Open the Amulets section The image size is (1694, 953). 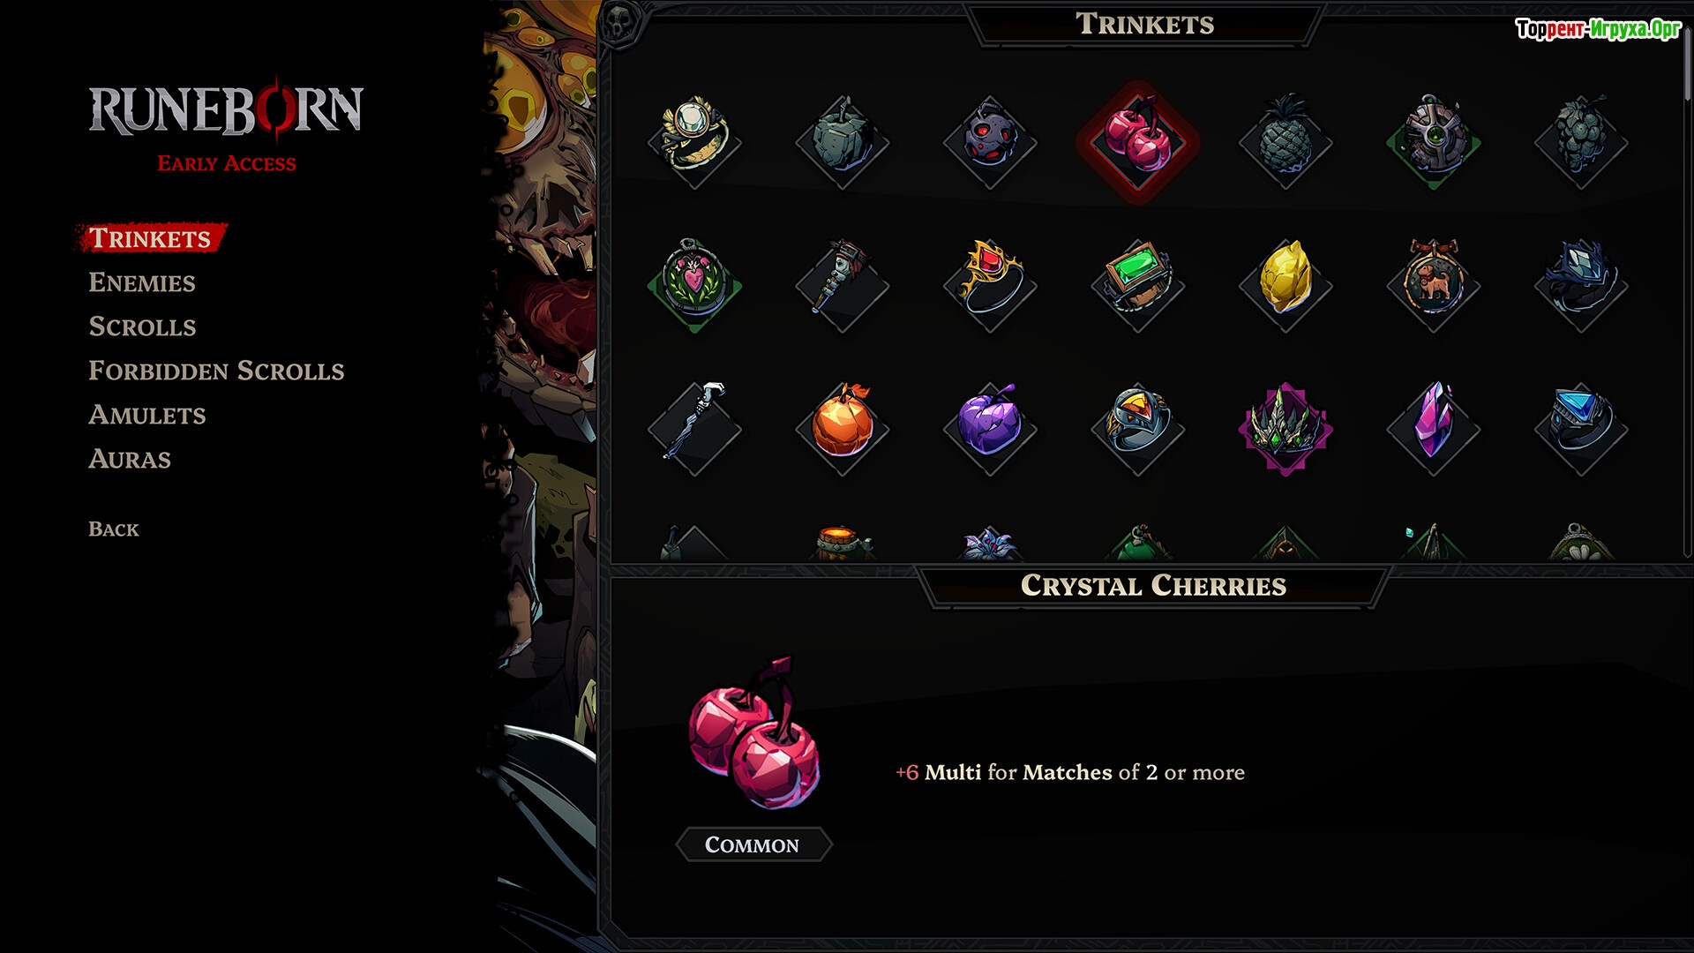pyautogui.click(x=147, y=415)
